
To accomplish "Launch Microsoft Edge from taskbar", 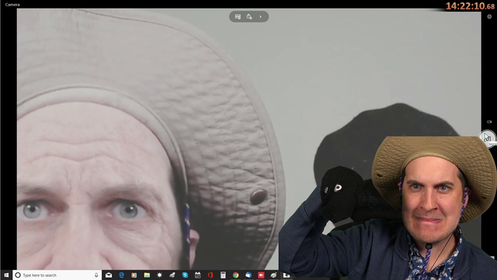I will click(x=121, y=275).
